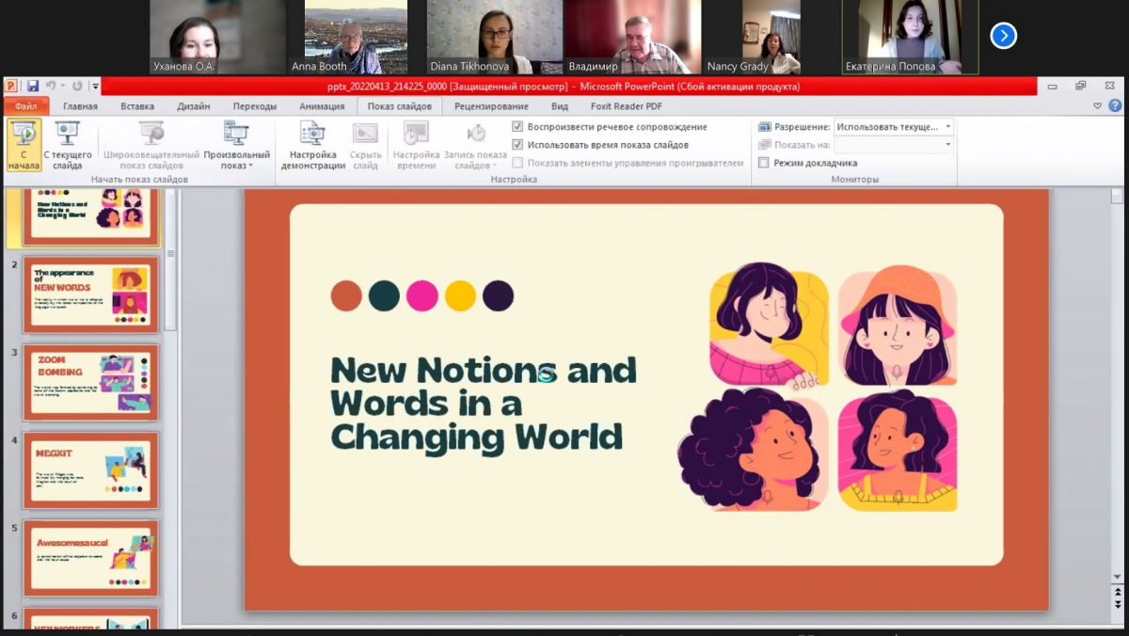Click Уханова О.А. participant video
Viewport: 1129px width, 636px height.
[x=218, y=37]
